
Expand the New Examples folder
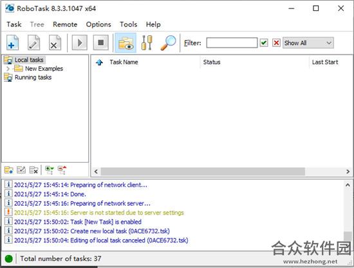click(x=8, y=69)
